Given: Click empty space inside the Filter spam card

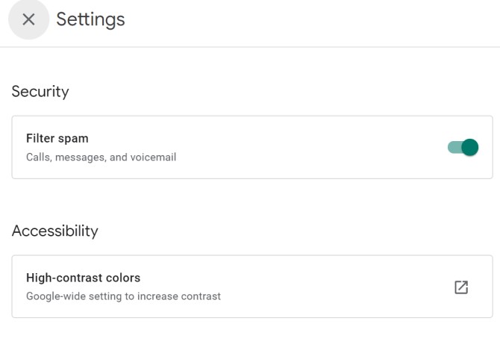Looking at the screenshot, I should (x=313, y=147).
